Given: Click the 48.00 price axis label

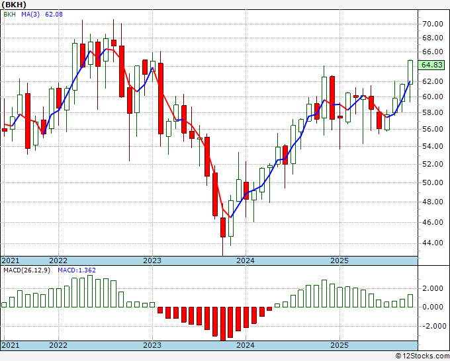Looking at the screenshot, I should 433,202.
